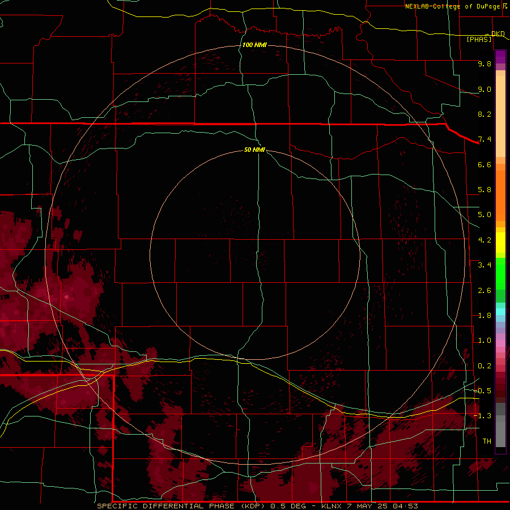Click the 50 NMI range ring label
Viewport: 510px width, 510px height.
(254, 150)
